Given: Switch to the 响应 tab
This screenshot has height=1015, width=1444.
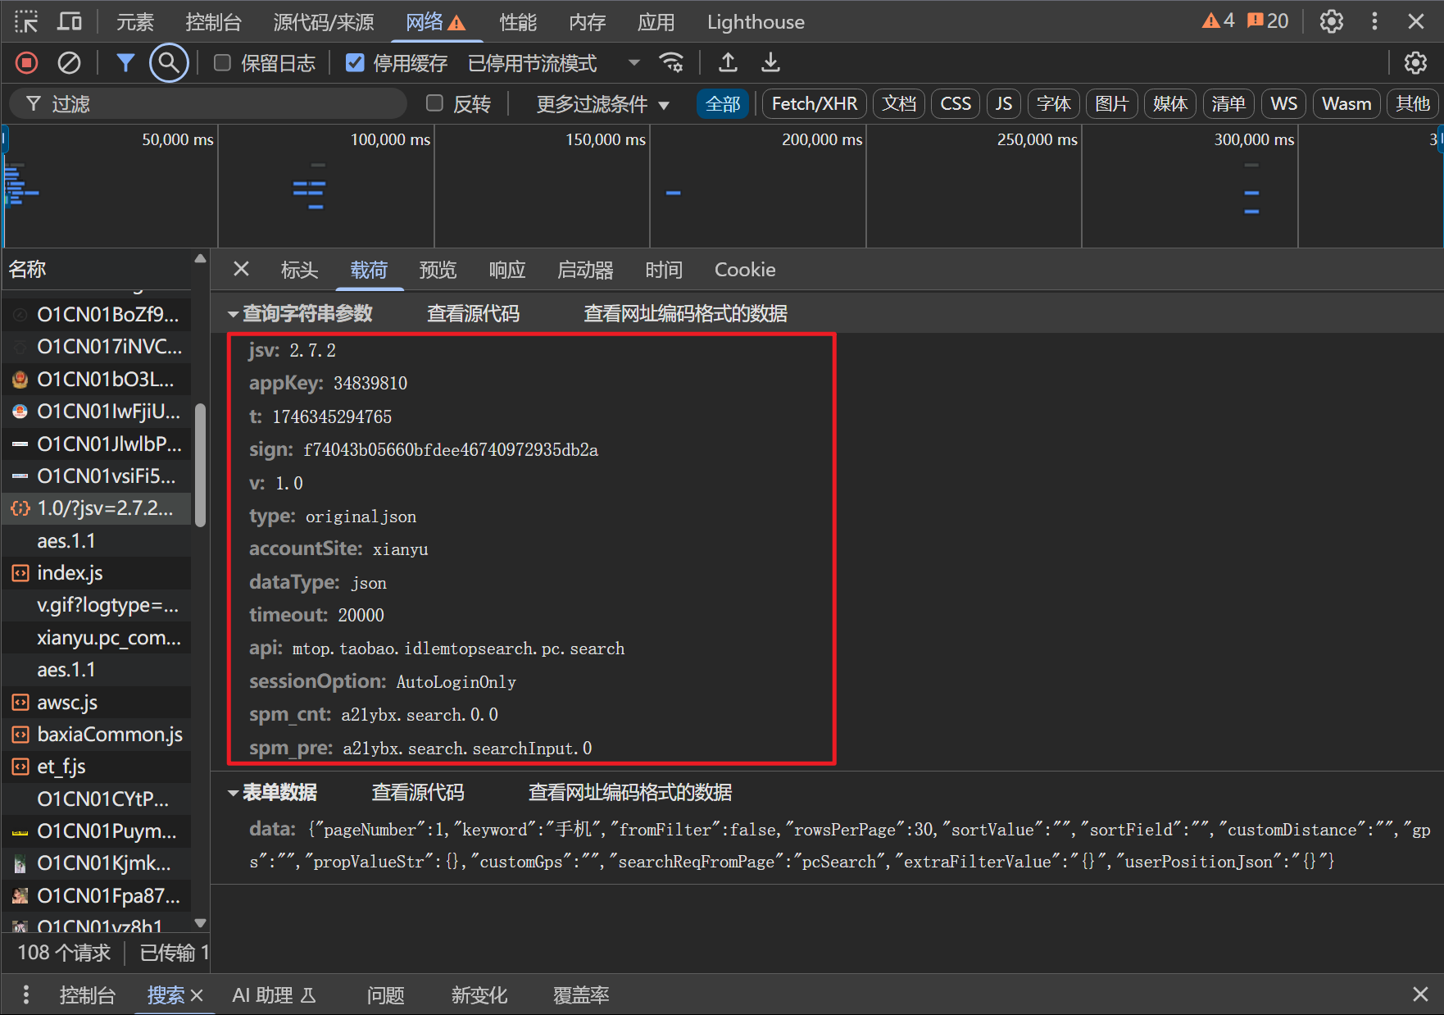Looking at the screenshot, I should (x=506, y=270).
